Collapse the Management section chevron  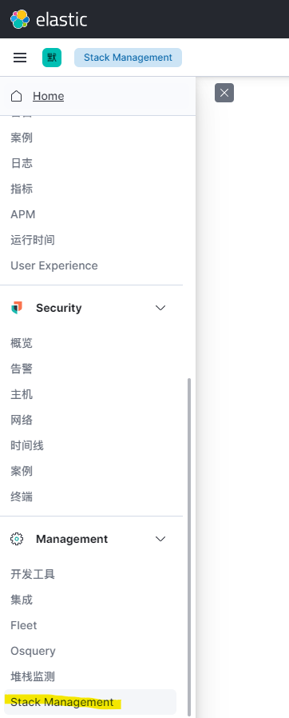(x=160, y=539)
